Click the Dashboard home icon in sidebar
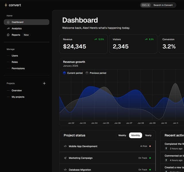 tap(8, 22)
